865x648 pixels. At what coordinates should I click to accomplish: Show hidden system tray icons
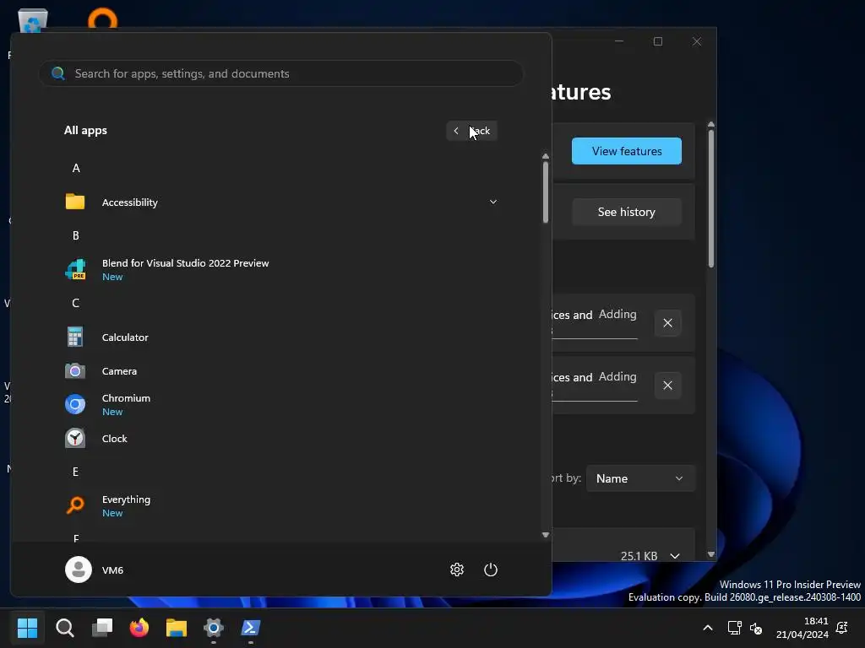[x=708, y=628]
